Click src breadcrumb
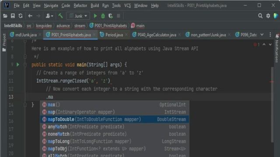 point(29,26)
